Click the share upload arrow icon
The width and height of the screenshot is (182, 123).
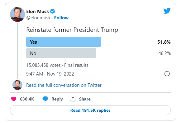(x=73, y=99)
